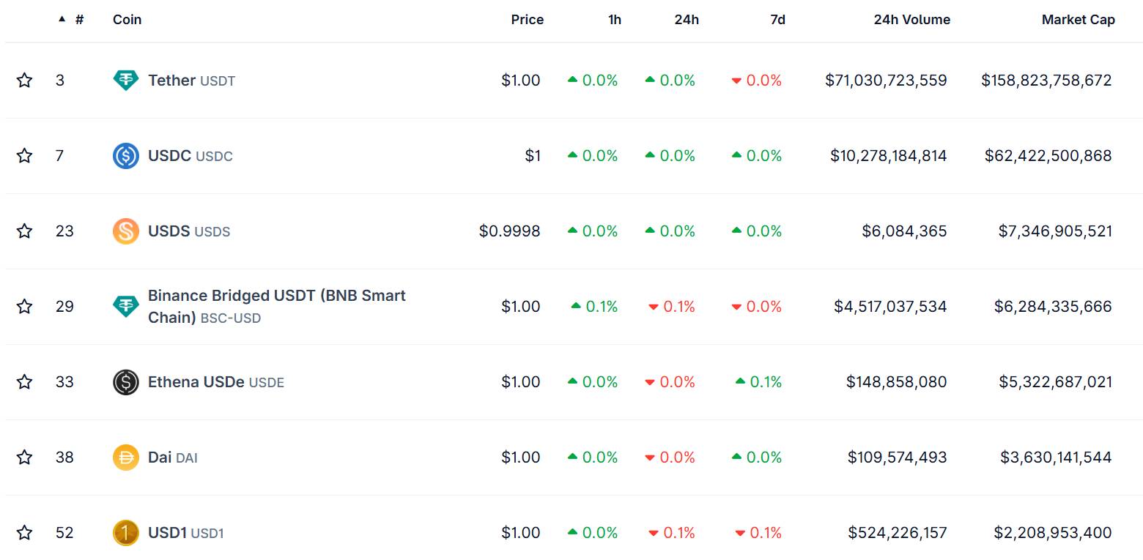1143x560 pixels.
Task: Toggle the favorite star for Tether
Action: 25,81
